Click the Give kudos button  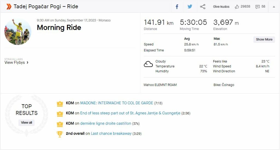click(x=221, y=7)
